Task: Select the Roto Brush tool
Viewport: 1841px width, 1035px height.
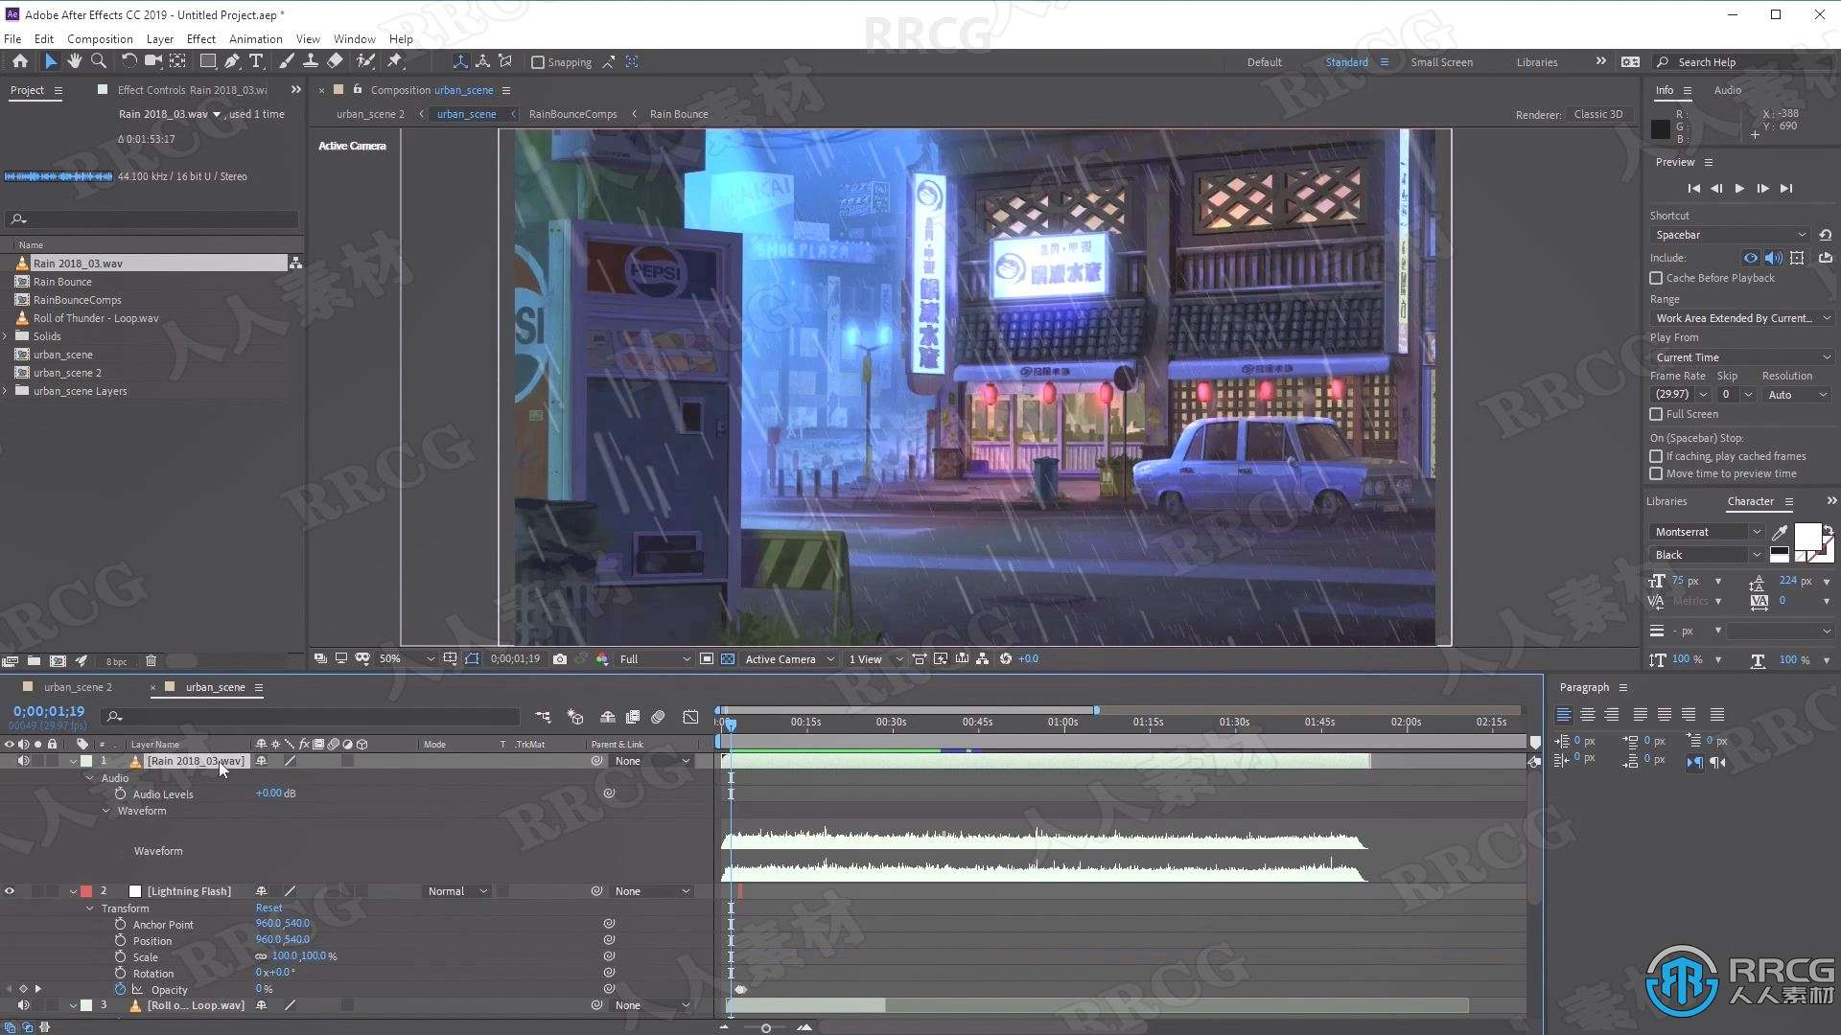Action: 365,61
